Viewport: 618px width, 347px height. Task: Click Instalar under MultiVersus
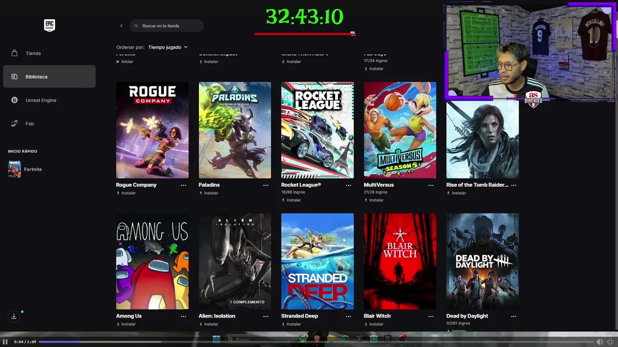374,200
